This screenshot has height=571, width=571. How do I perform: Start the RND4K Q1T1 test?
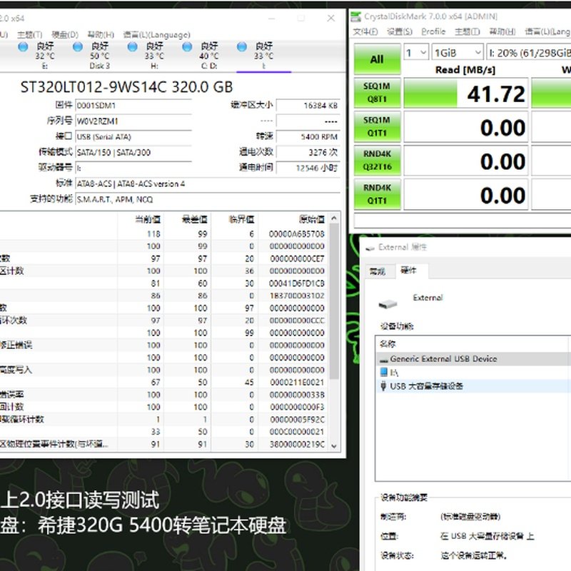377,194
